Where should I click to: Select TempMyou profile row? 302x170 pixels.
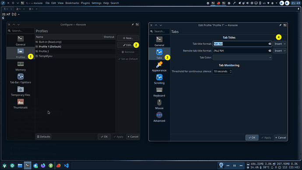click(x=75, y=56)
